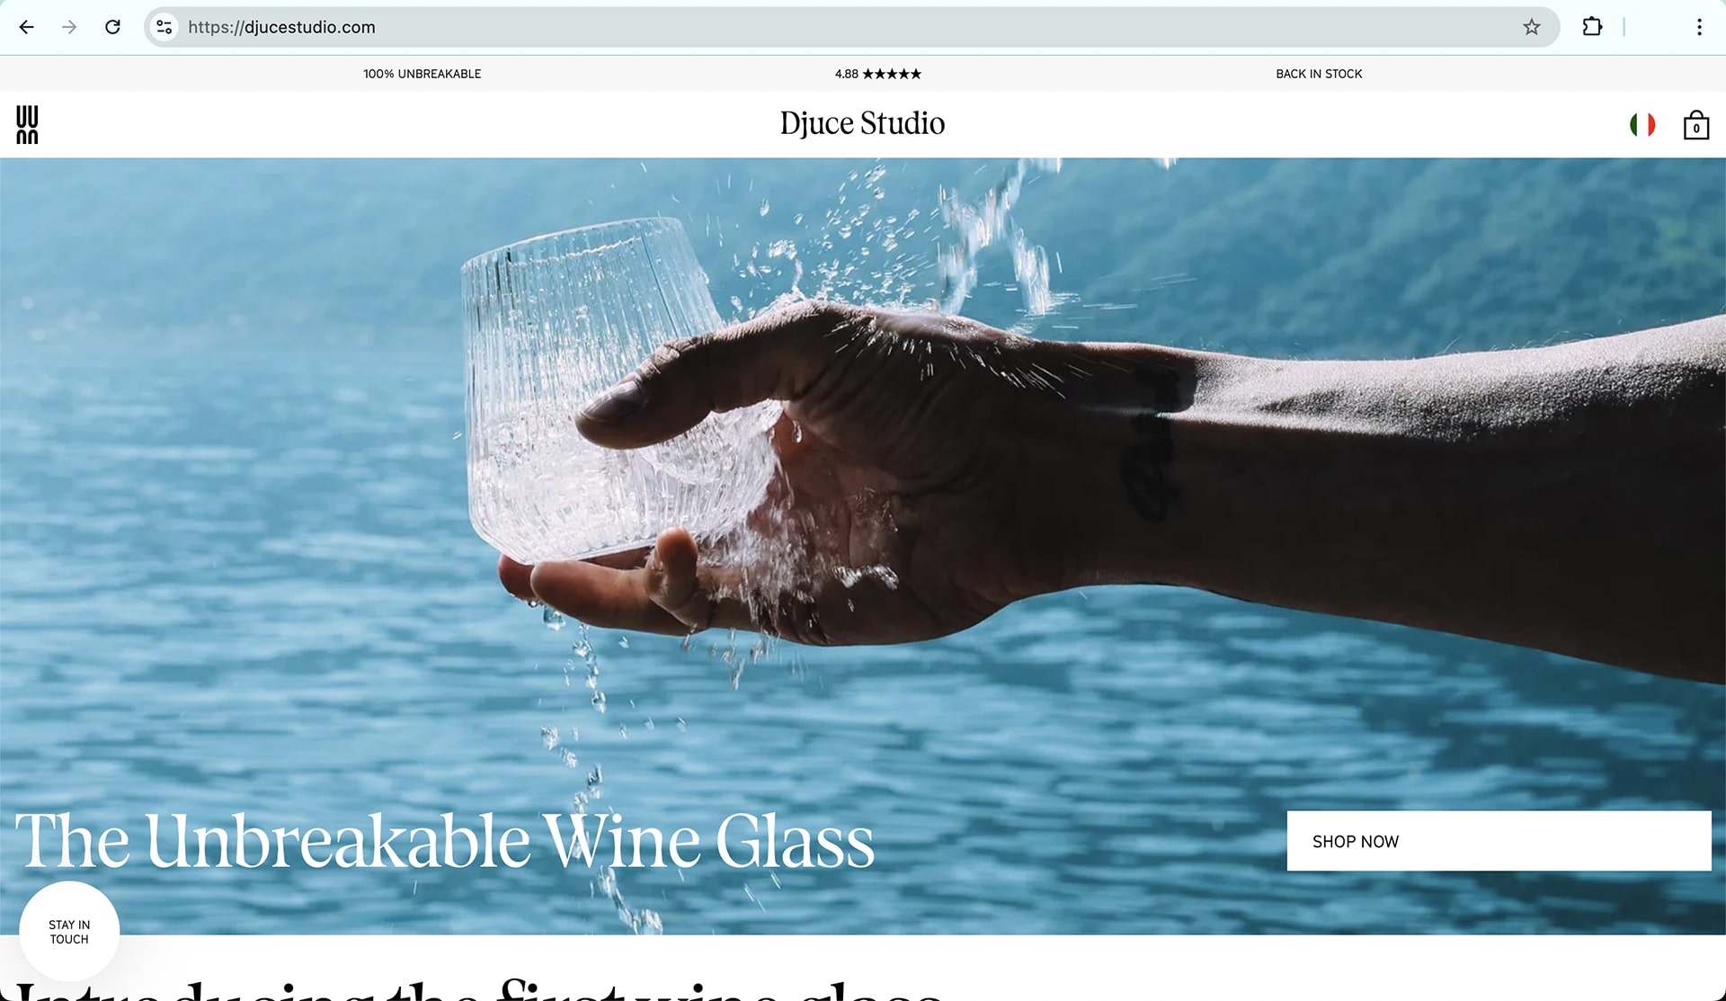Viewport: 1726px width, 1001px height.
Task: Click The Unbreakable Wine Glass headline
Action: (445, 841)
